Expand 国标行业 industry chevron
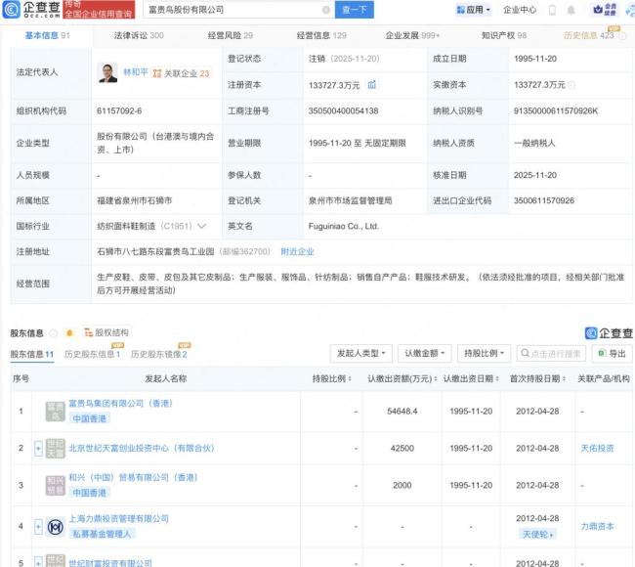Viewport: 635px width, 567px height. coord(201,226)
